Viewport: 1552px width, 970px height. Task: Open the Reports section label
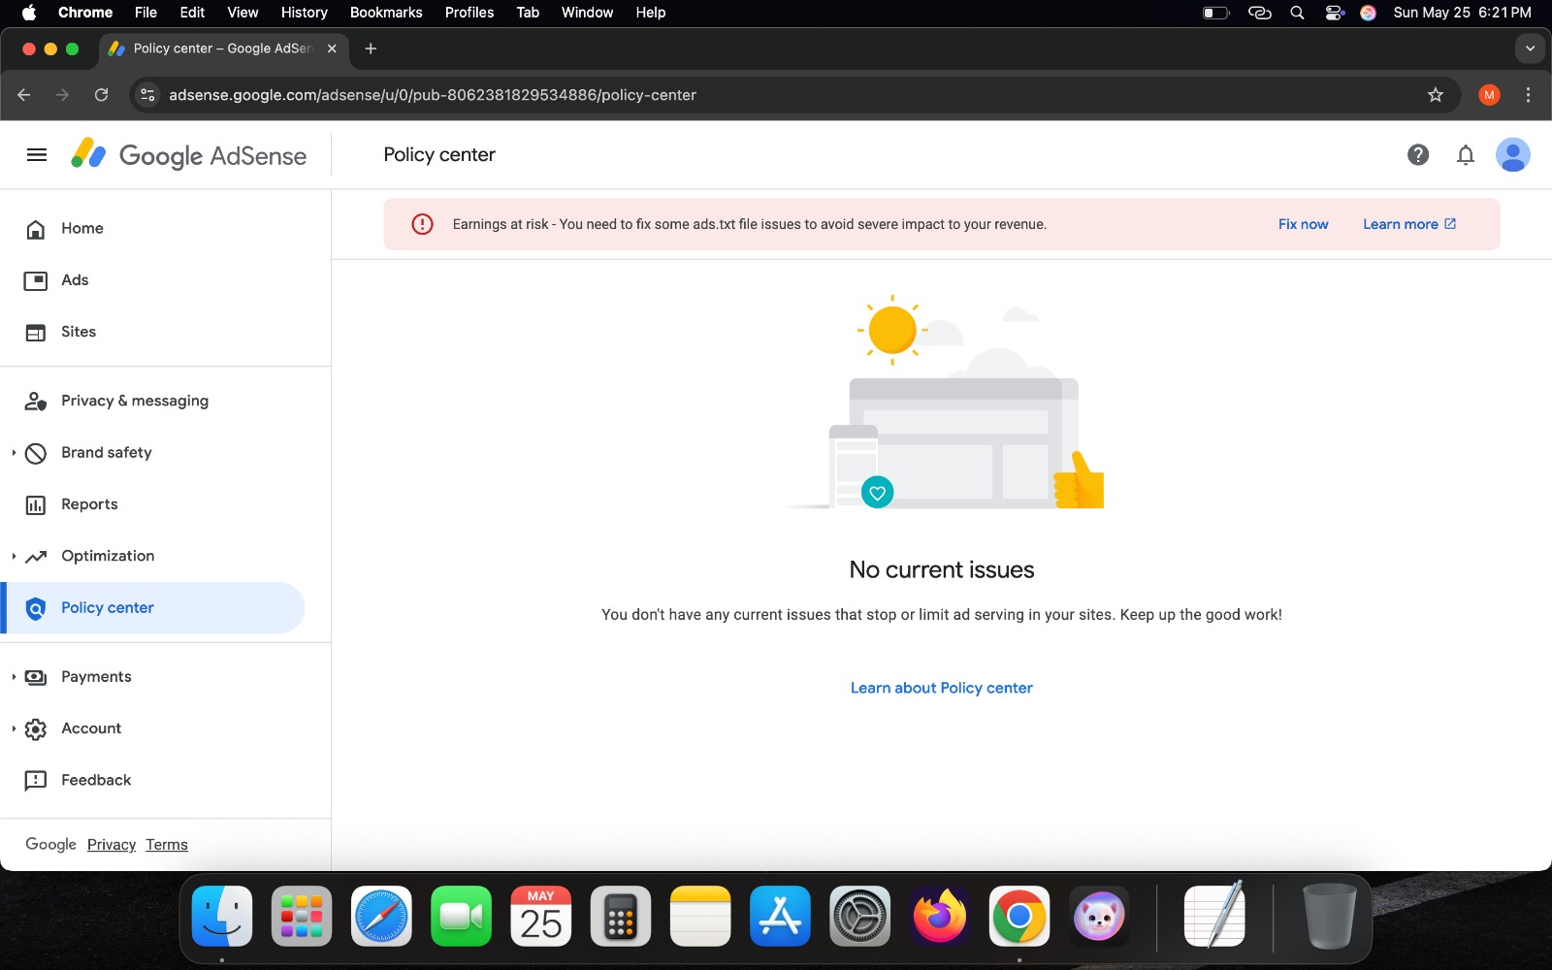click(x=89, y=504)
